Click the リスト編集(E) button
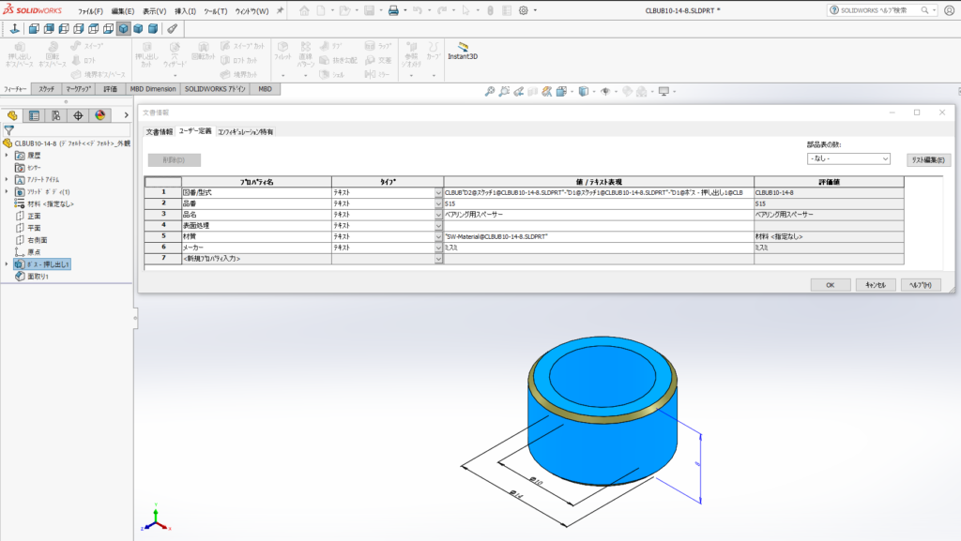This screenshot has height=541, width=961. pyautogui.click(x=929, y=159)
